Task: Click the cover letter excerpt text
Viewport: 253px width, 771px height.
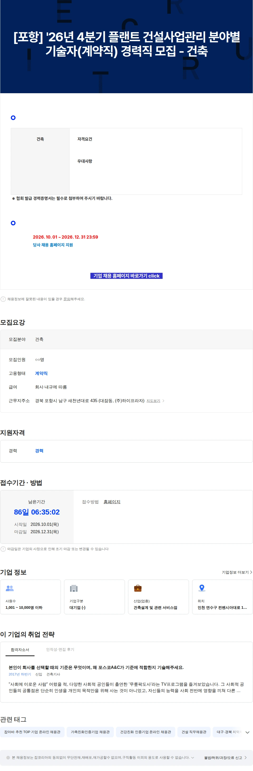Action: click(126, 687)
